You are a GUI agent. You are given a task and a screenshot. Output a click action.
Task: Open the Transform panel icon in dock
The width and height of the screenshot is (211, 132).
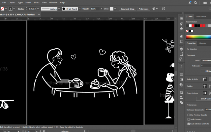181,92
